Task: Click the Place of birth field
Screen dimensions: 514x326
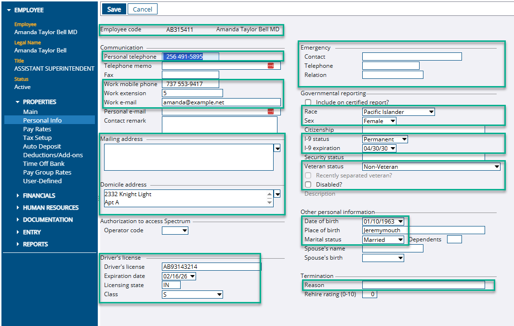Action: tap(423, 230)
